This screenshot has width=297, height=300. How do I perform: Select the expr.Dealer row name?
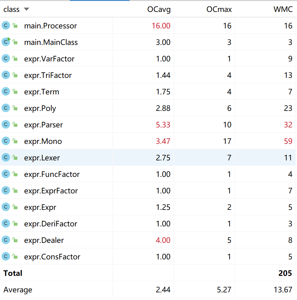[x=44, y=240]
